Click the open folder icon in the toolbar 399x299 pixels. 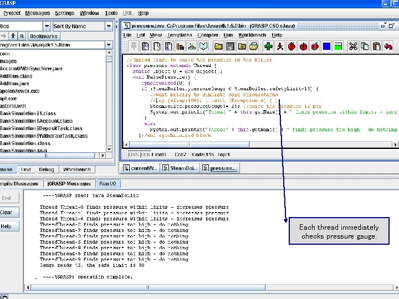pyautogui.click(x=218, y=47)
